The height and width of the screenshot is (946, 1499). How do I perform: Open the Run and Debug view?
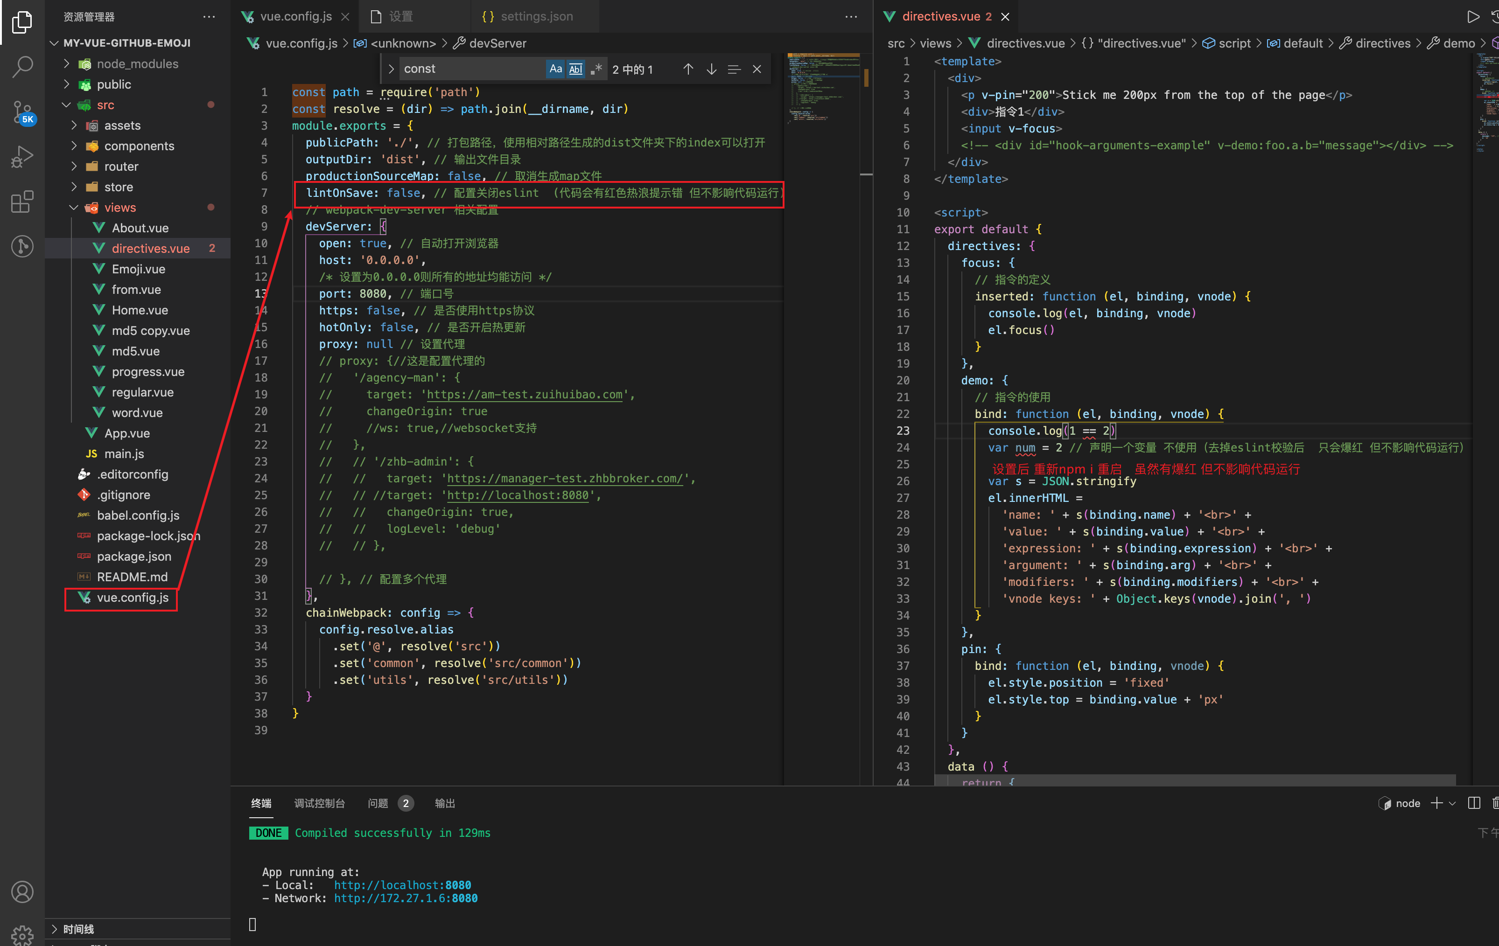pyautogui.click(x=22, y=156)
